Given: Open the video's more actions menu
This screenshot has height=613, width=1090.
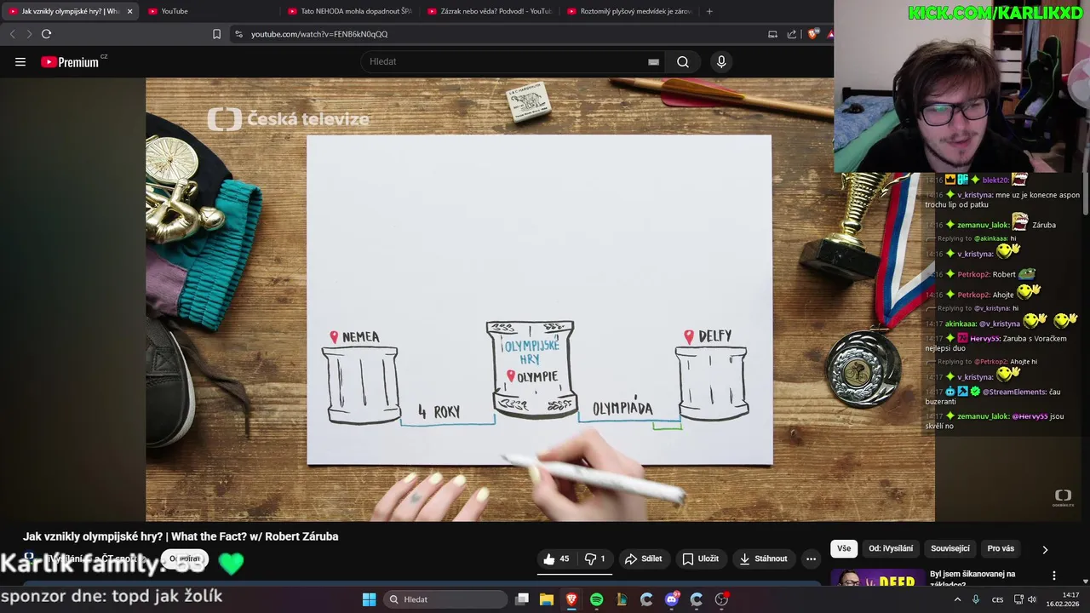Looking at the screenshot, I should [x=811, y=559].
